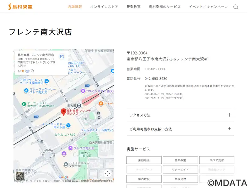Click the review info circle icon
This screenshot has height=188, width=251.
[x=32, y=71]
